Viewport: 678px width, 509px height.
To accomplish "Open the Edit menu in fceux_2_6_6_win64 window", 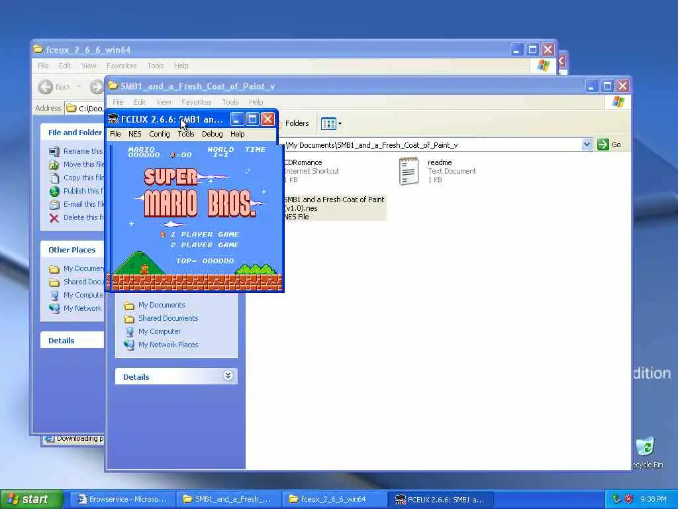I will coord(65,66).
